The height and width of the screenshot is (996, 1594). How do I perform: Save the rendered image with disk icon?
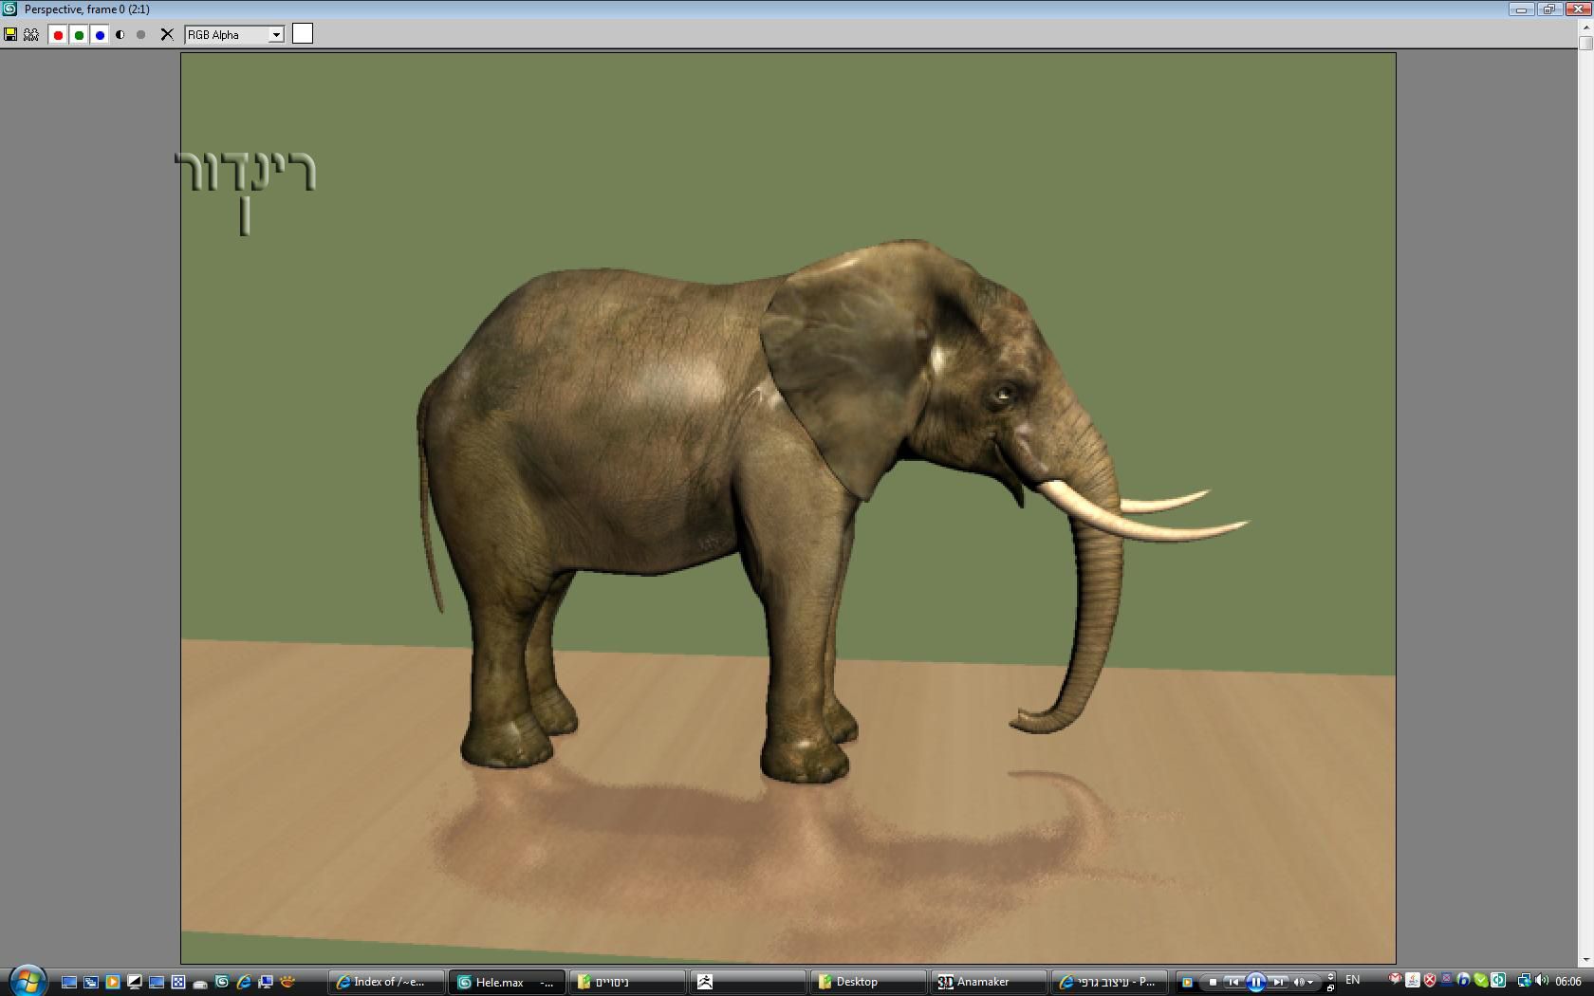tap(10, 34)
